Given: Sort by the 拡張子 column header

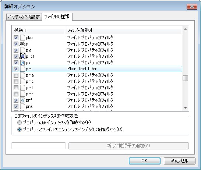Looking at the screenshot, I should click(38, 30).
